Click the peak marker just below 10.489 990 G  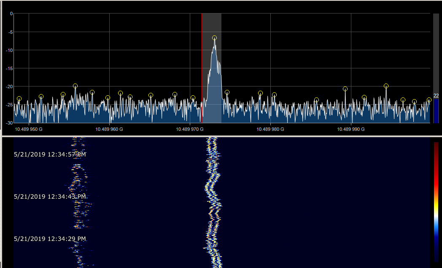click(x=345, y=89)
